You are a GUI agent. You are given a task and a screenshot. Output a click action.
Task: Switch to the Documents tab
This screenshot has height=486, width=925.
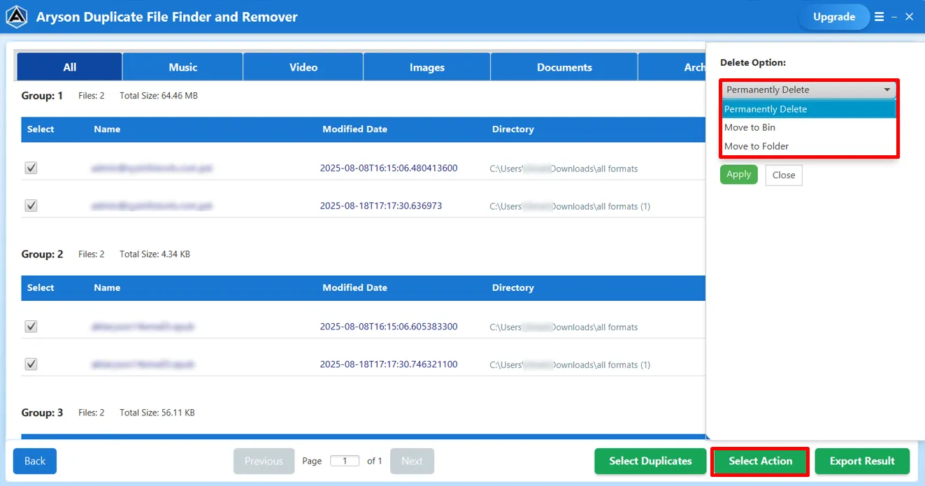click(564, 66)
